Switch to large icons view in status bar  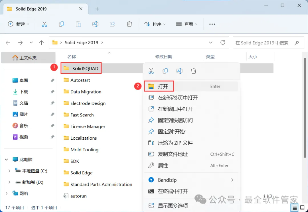pyautogui.click(x=303, y=207)
